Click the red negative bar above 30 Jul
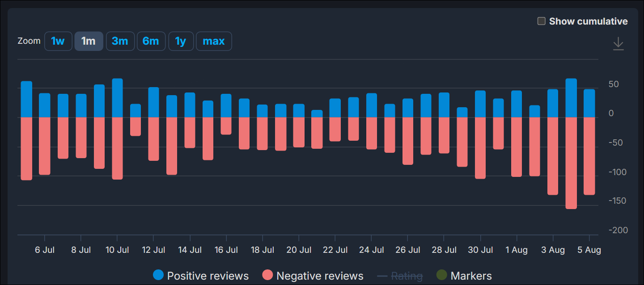 [480, 147]
